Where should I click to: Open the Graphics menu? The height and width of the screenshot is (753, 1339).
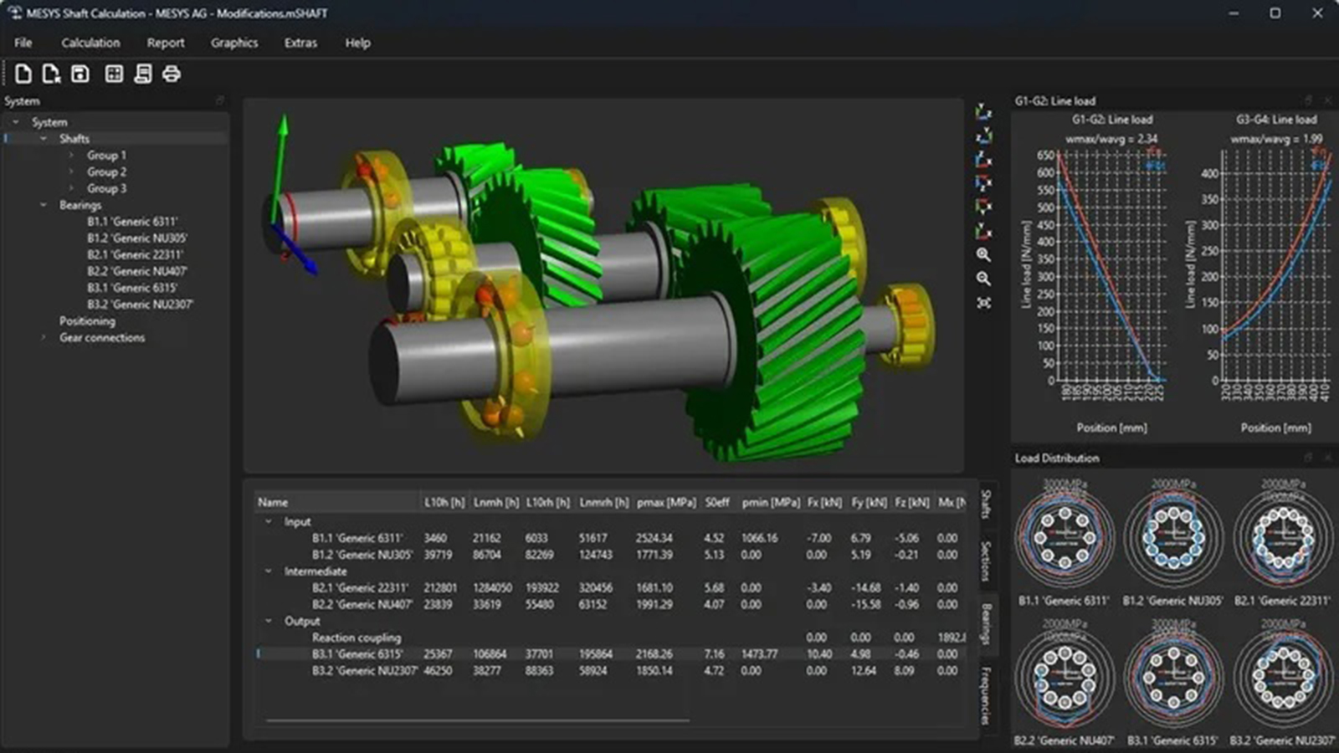coord(234,43)
